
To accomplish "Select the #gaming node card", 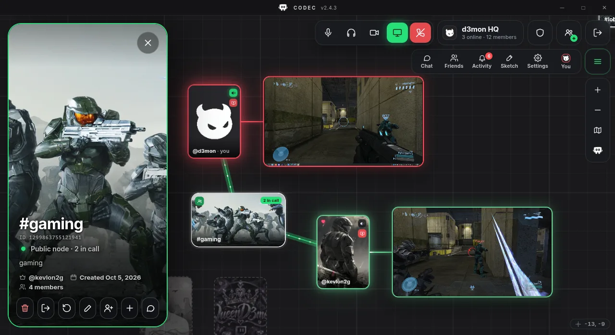I will (238, 220).
